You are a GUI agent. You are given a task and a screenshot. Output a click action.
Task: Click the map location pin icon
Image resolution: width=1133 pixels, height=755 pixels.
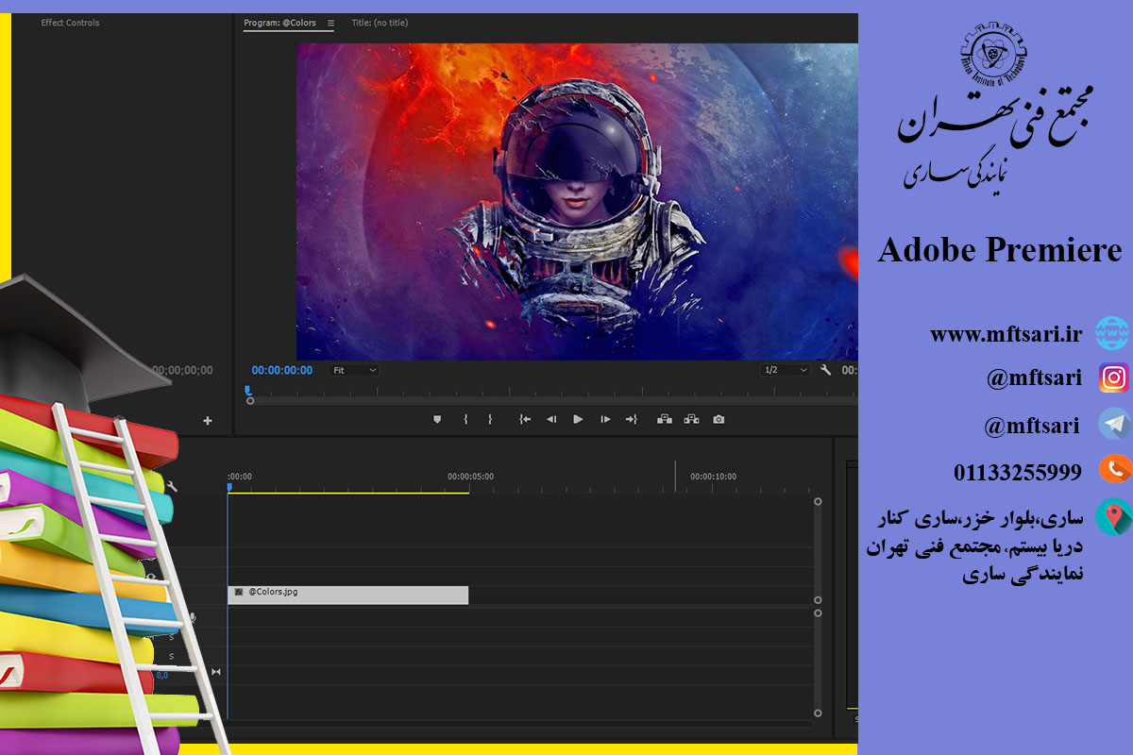(1114, 516)
